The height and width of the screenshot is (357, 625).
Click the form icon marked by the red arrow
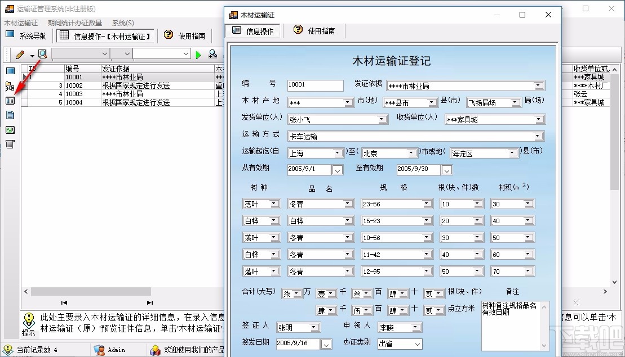[x=11, y=100]
